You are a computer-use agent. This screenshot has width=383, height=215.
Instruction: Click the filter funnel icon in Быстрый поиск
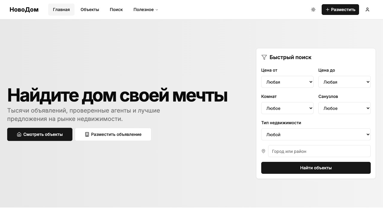click(x=265, y=57)
